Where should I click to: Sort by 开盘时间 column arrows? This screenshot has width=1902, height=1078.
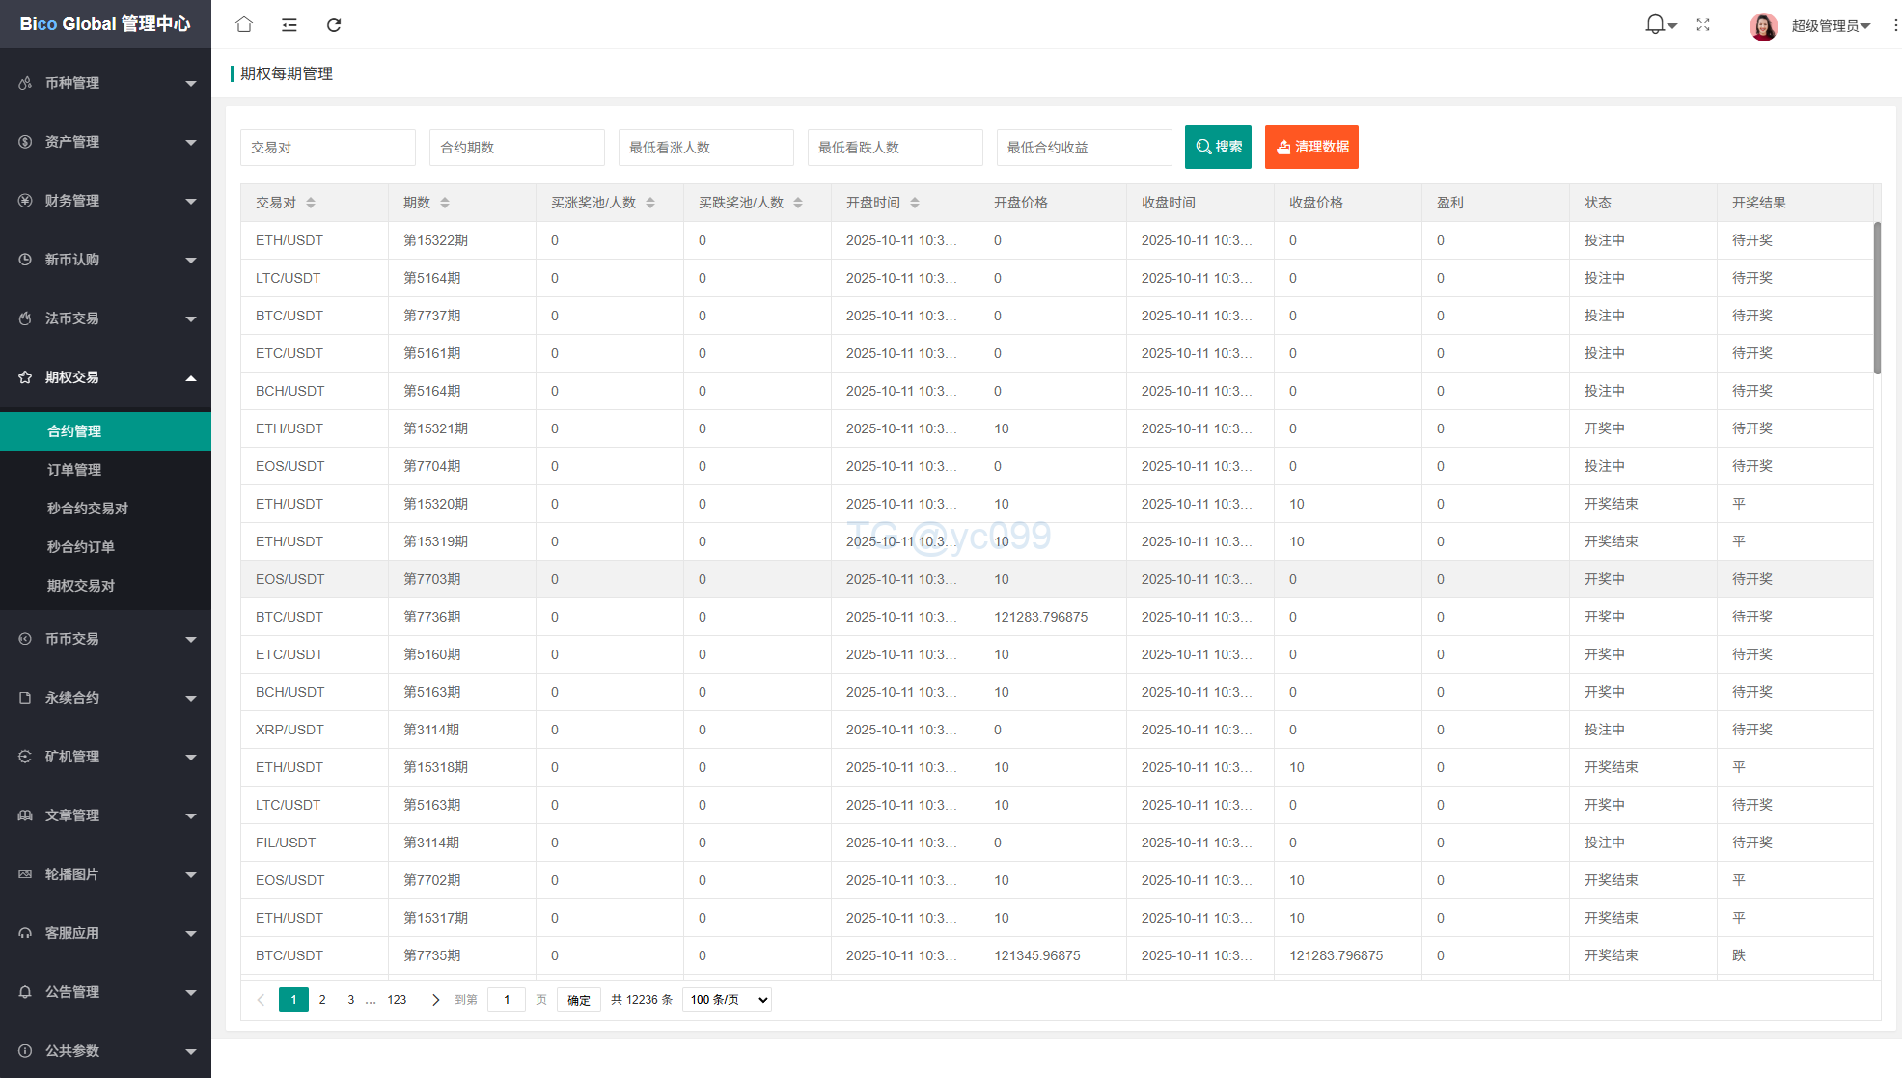pos(915,203)
